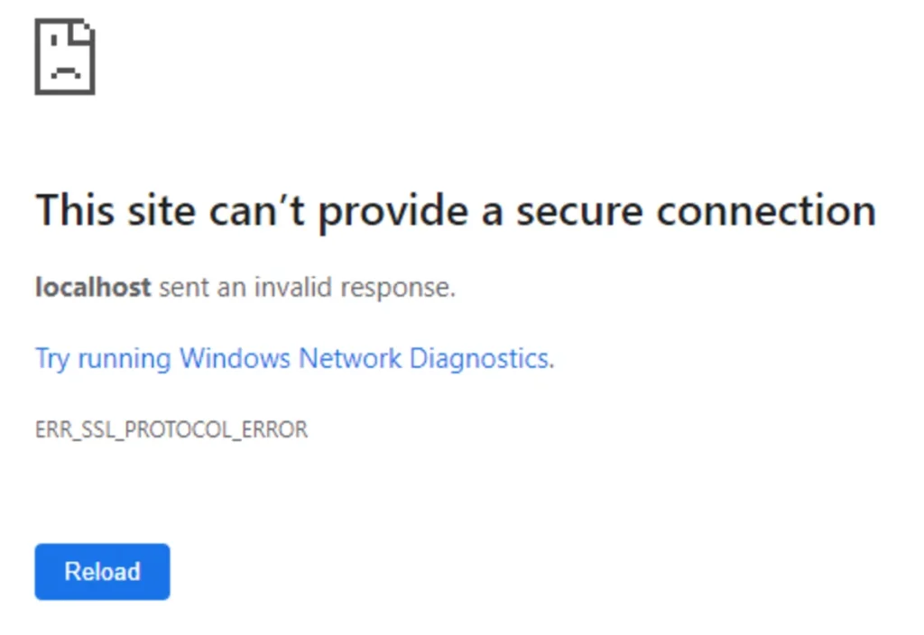This screenshot has height=635, width=924.
Task: Click the word 'invalid' in the message
Action: [293, 287]
